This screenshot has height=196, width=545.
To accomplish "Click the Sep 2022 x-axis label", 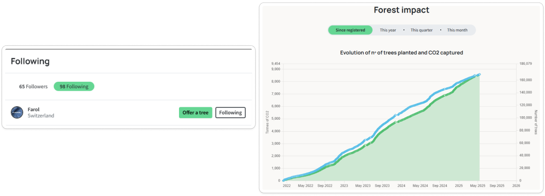I will click(325, 186).
